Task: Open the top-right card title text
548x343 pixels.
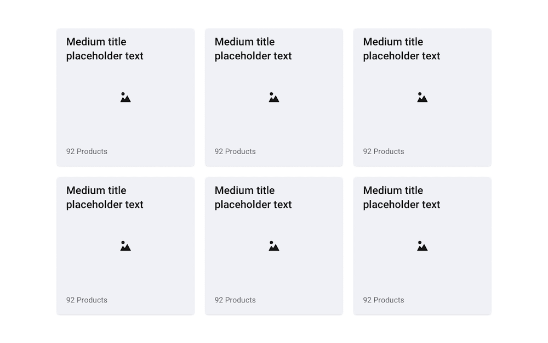Action: coord(402,49)
